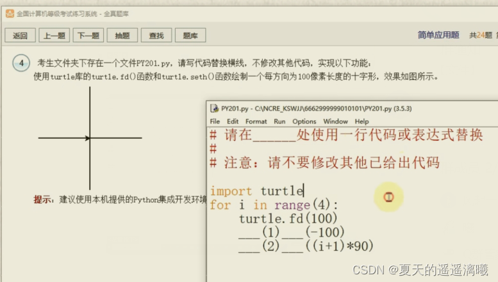
Task: Click the 简单应用题 category label
Action: [x=438, y=35]
